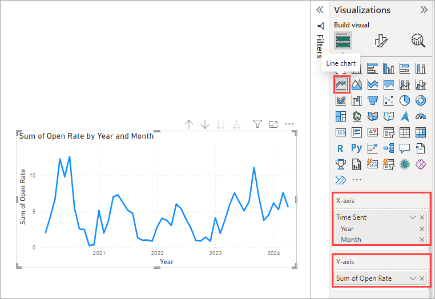Select the Card (123) visual icon
Image resolution: width=435 pixels, height=299 pixels.
(341, 132)
